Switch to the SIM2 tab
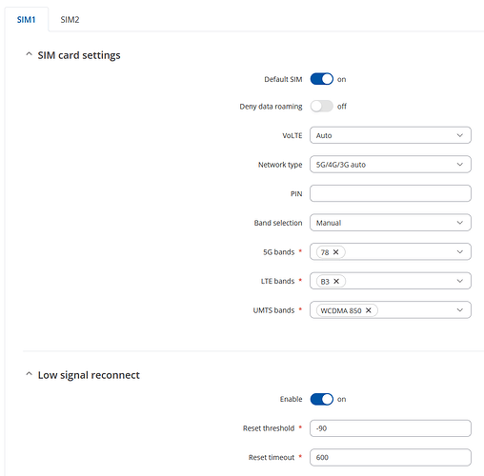 point(70,20)
